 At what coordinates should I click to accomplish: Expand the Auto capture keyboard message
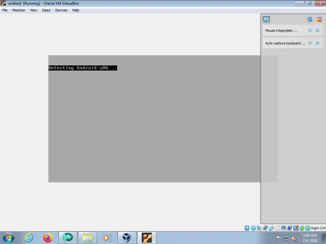(285, 43)
